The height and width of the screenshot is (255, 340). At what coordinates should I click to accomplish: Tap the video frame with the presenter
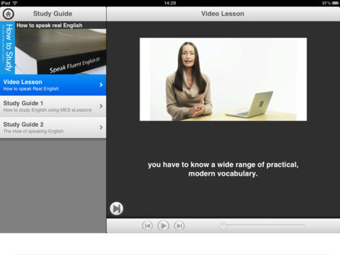coord(223,79)
